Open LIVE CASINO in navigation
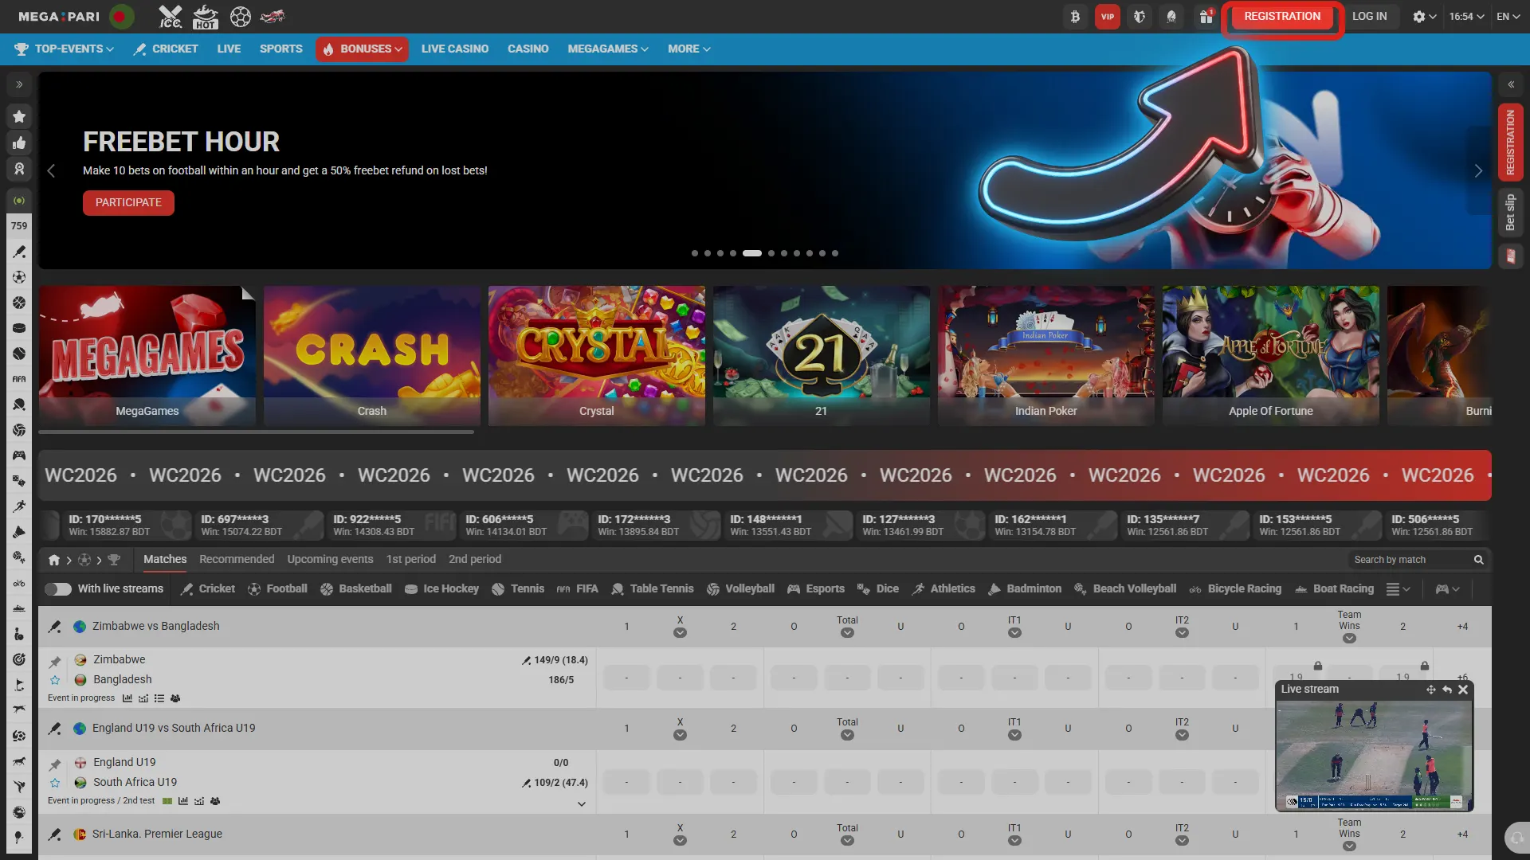Image resolution: width=1530 pixels, height=860 pixels. pyautogui.click(x=455, y=49)
